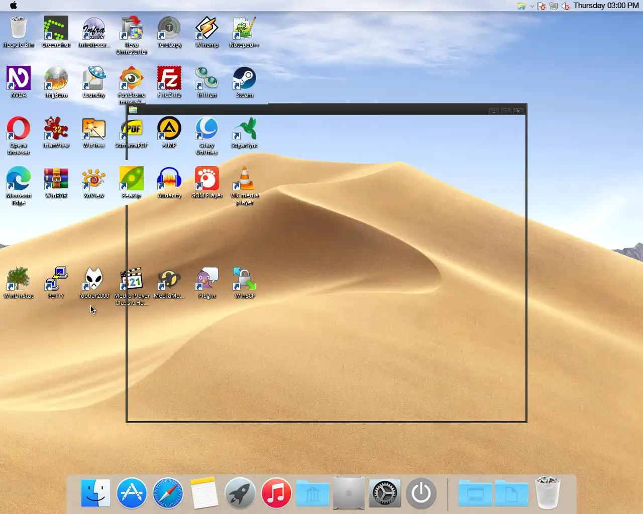The image size is (643, 514).
Task: Select the Trillian desktop icon
Action: point(207,82)
